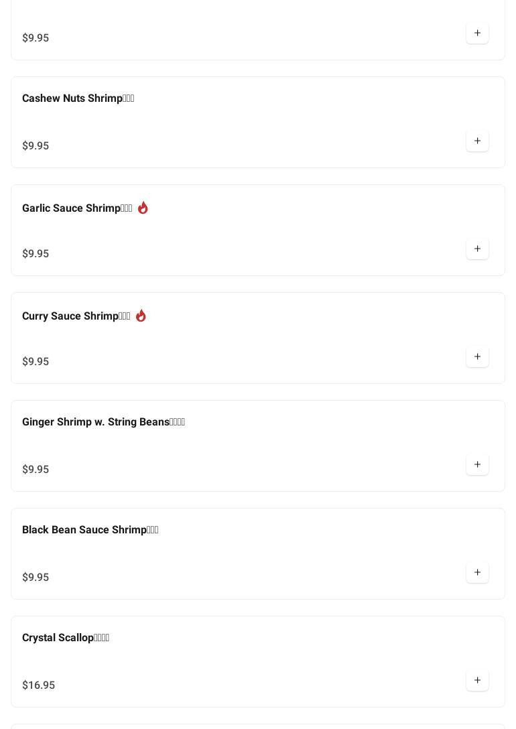
Task: Click spicy flame icon beside Garlic Sauce Shrimp
Action: tap(143, 208)
